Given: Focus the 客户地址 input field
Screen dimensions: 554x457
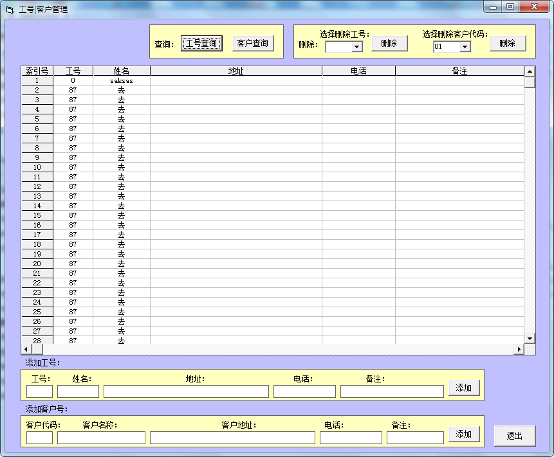Looking at the screenshot, I should coord(232,438).
